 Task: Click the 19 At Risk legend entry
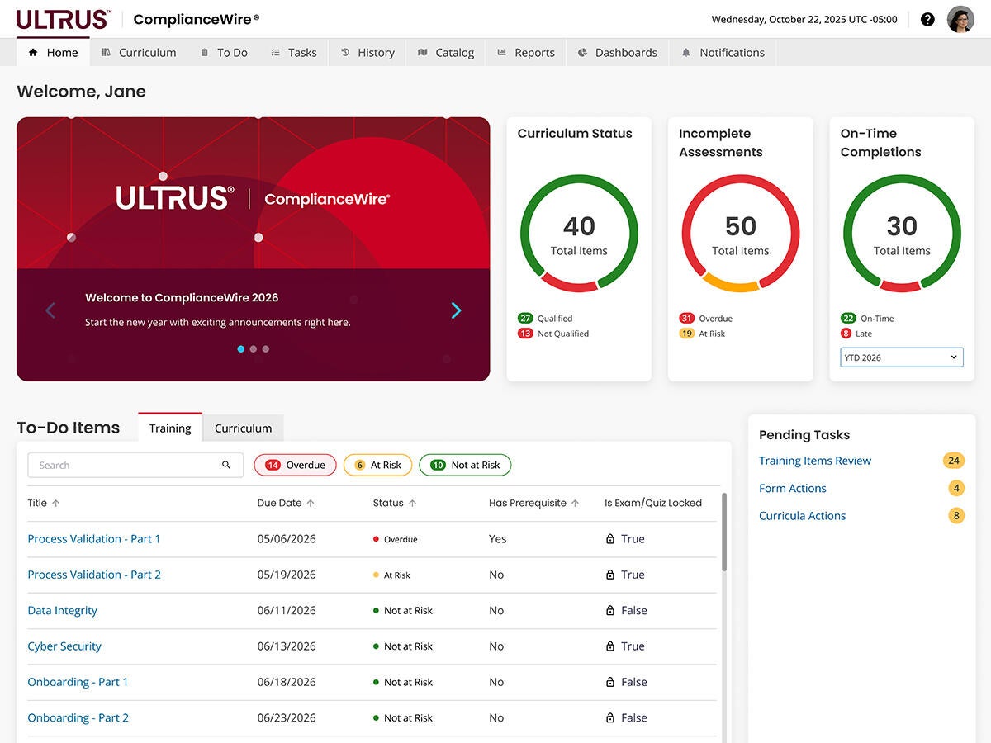(702, 334)
